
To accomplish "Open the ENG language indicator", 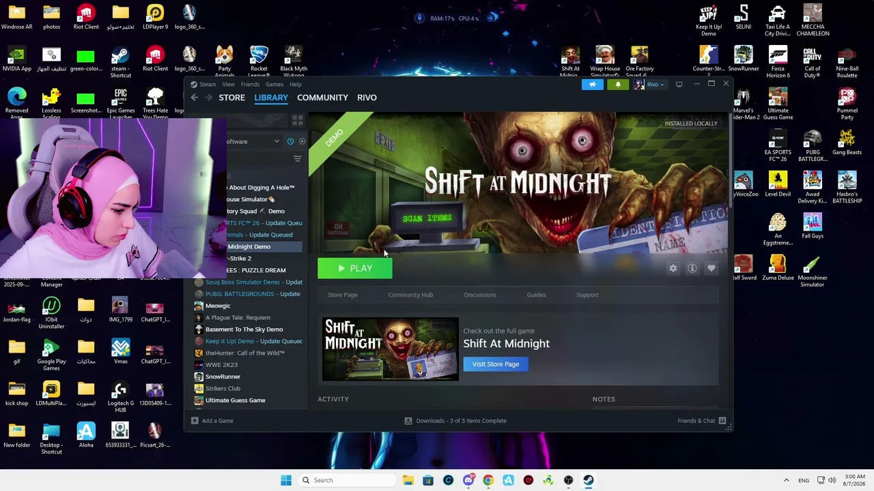I will [x=804, y=480].
